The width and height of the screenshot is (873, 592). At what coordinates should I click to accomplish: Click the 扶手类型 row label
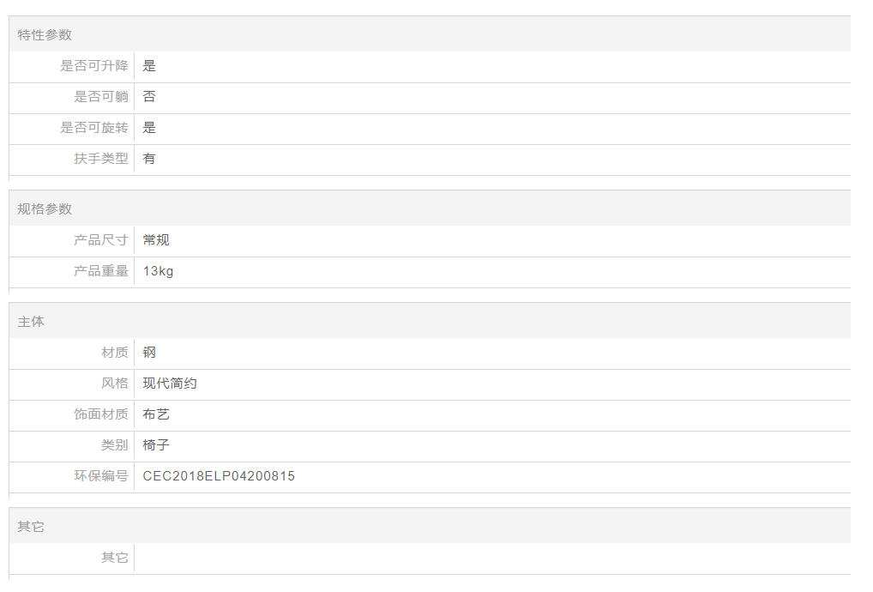click(100, 159)
